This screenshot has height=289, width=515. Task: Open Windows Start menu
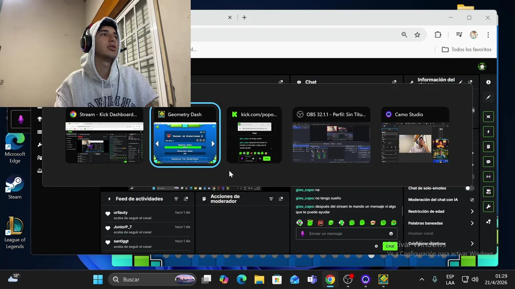click(x=98, y=279)
